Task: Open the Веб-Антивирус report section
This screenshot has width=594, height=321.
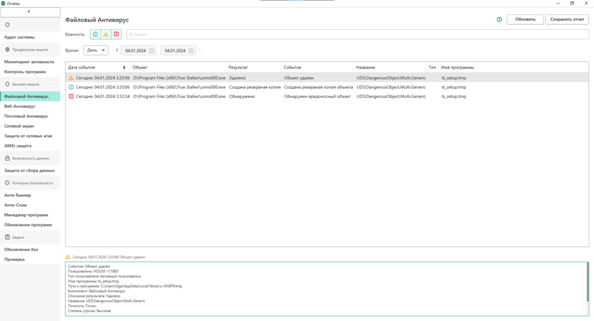Action: point(20,106)
